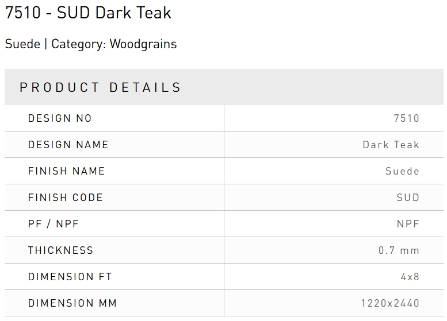The image size is (447, 321).
Task: Select the 1220x2440 dimension value
Action: click(390, 303)
